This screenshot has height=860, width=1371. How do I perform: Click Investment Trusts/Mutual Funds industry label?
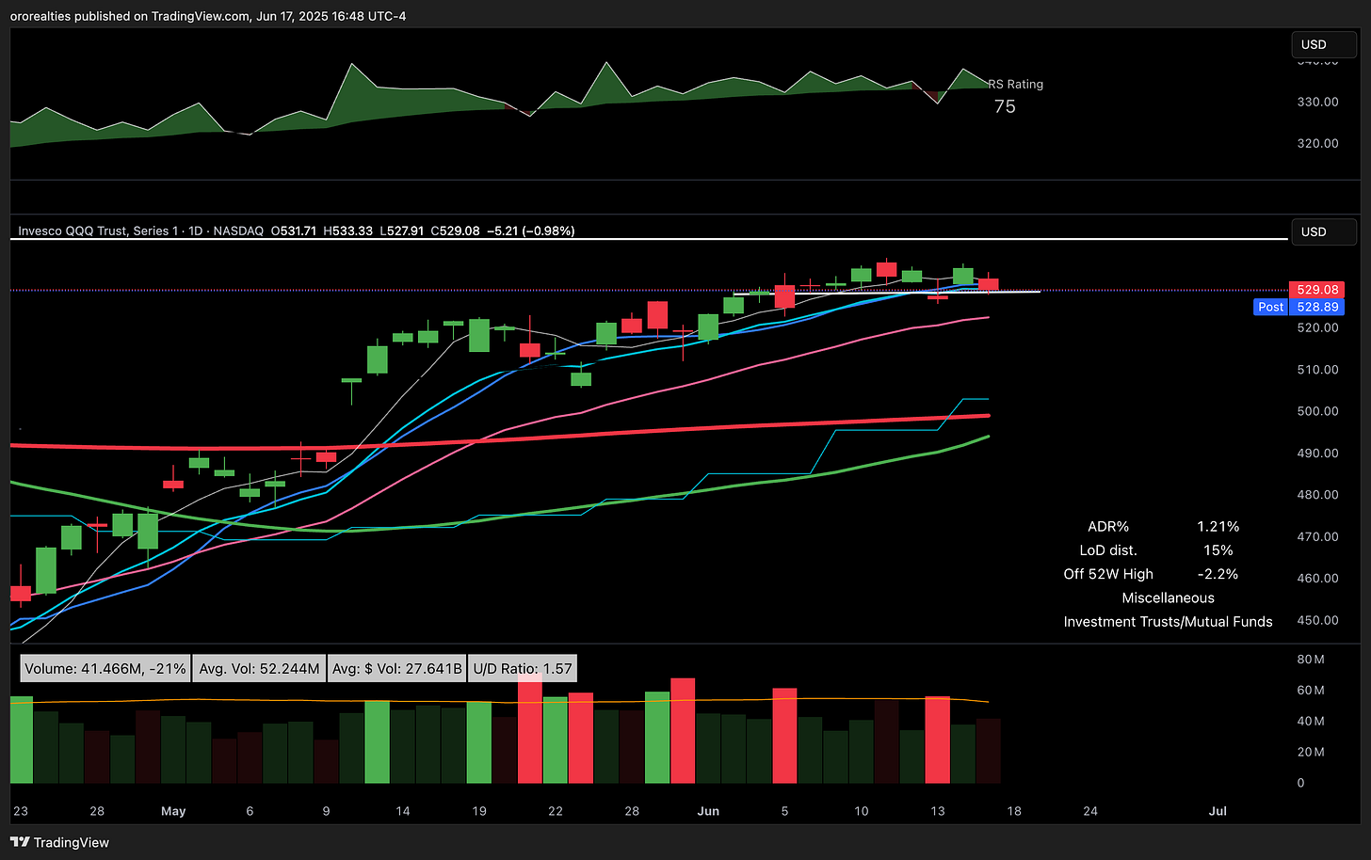pyautogui.click(x=1168, y=621)
